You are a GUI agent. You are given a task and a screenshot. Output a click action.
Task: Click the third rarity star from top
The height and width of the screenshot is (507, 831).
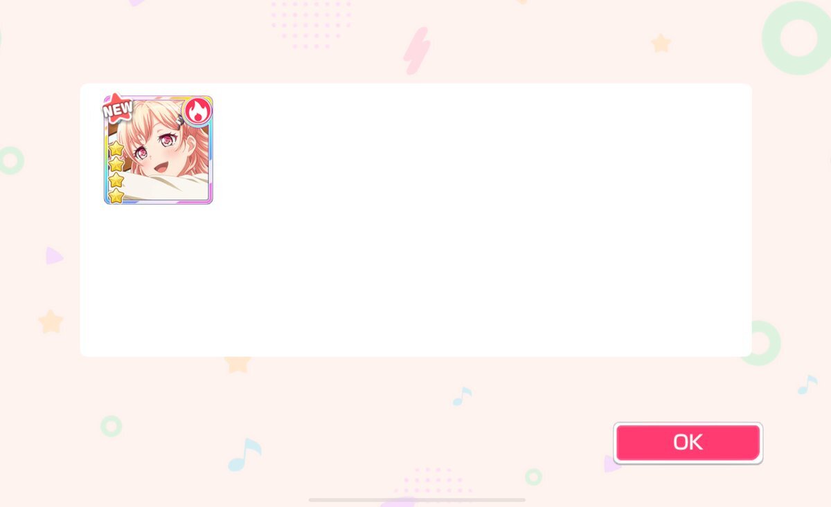point(116,181)
